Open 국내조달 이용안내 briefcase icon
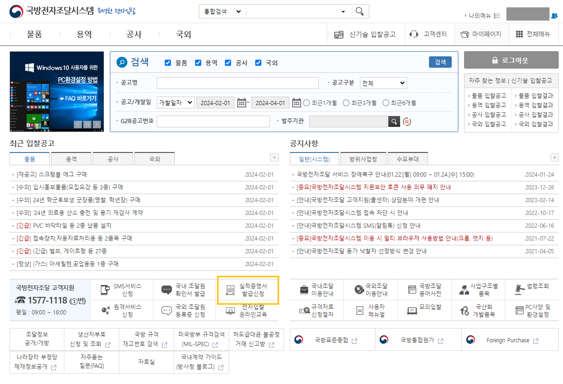This screenshot has width=563, height=384. click(x=304, y=290)
